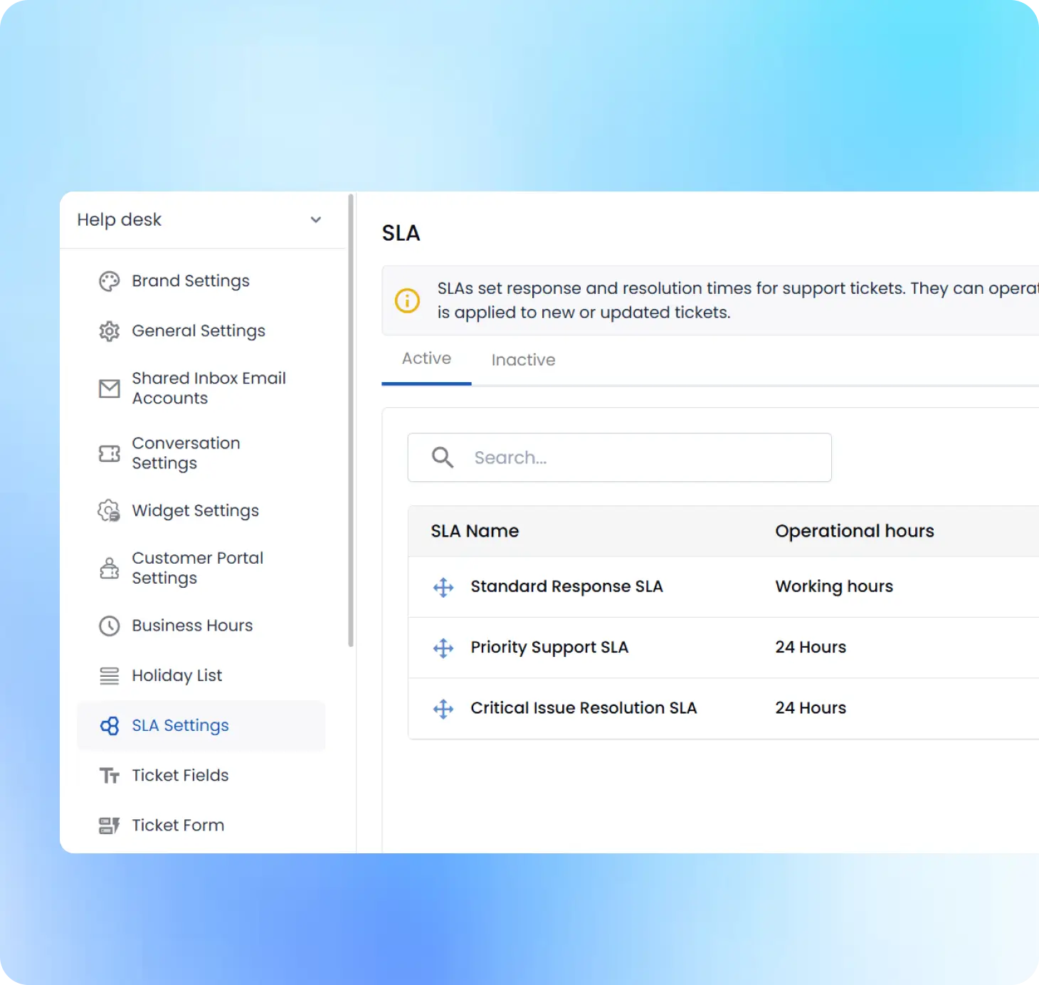Viewport: 1039px width, 985px height.
Task: Expand the Help desk dropdown chevron
Action: coord(316,220)
